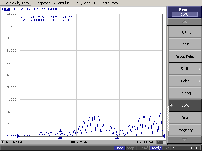Expand the Smith chart submenu
Viewport: 202px width, 151px height.
[x=185, y=69]
